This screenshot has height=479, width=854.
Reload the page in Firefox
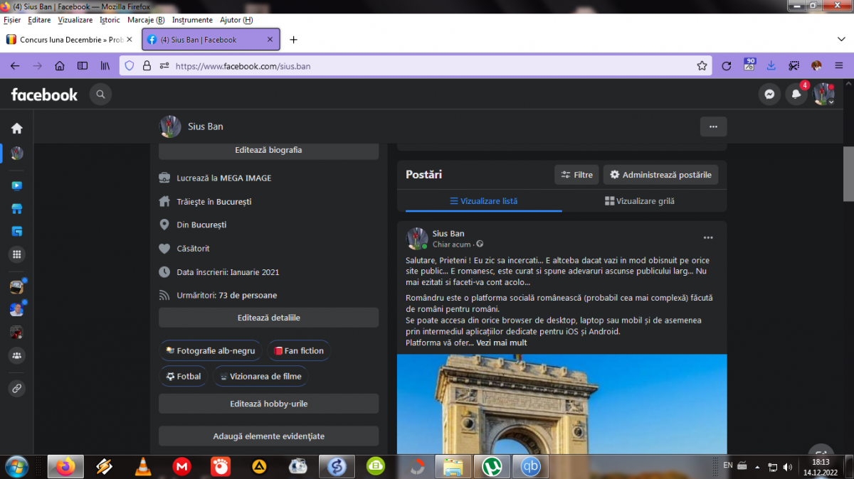[726, 66]
